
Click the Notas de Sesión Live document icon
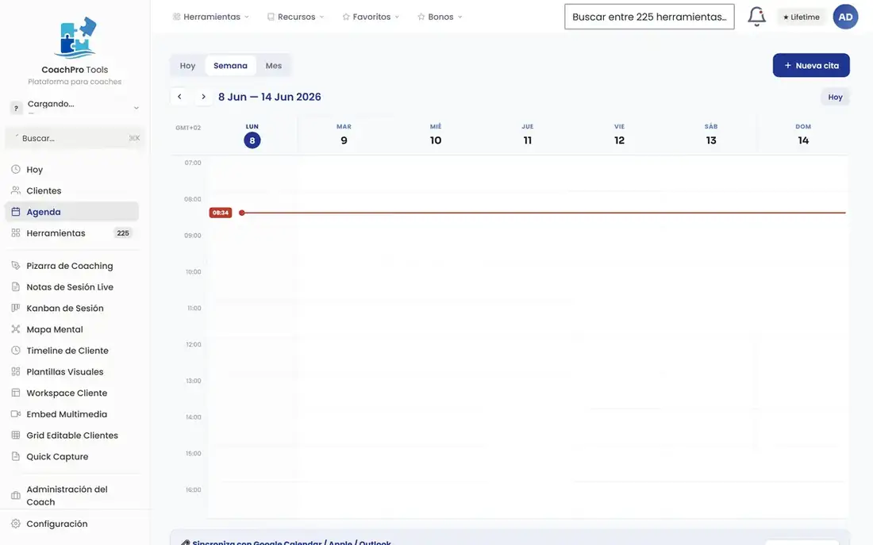tap(16, 286)
